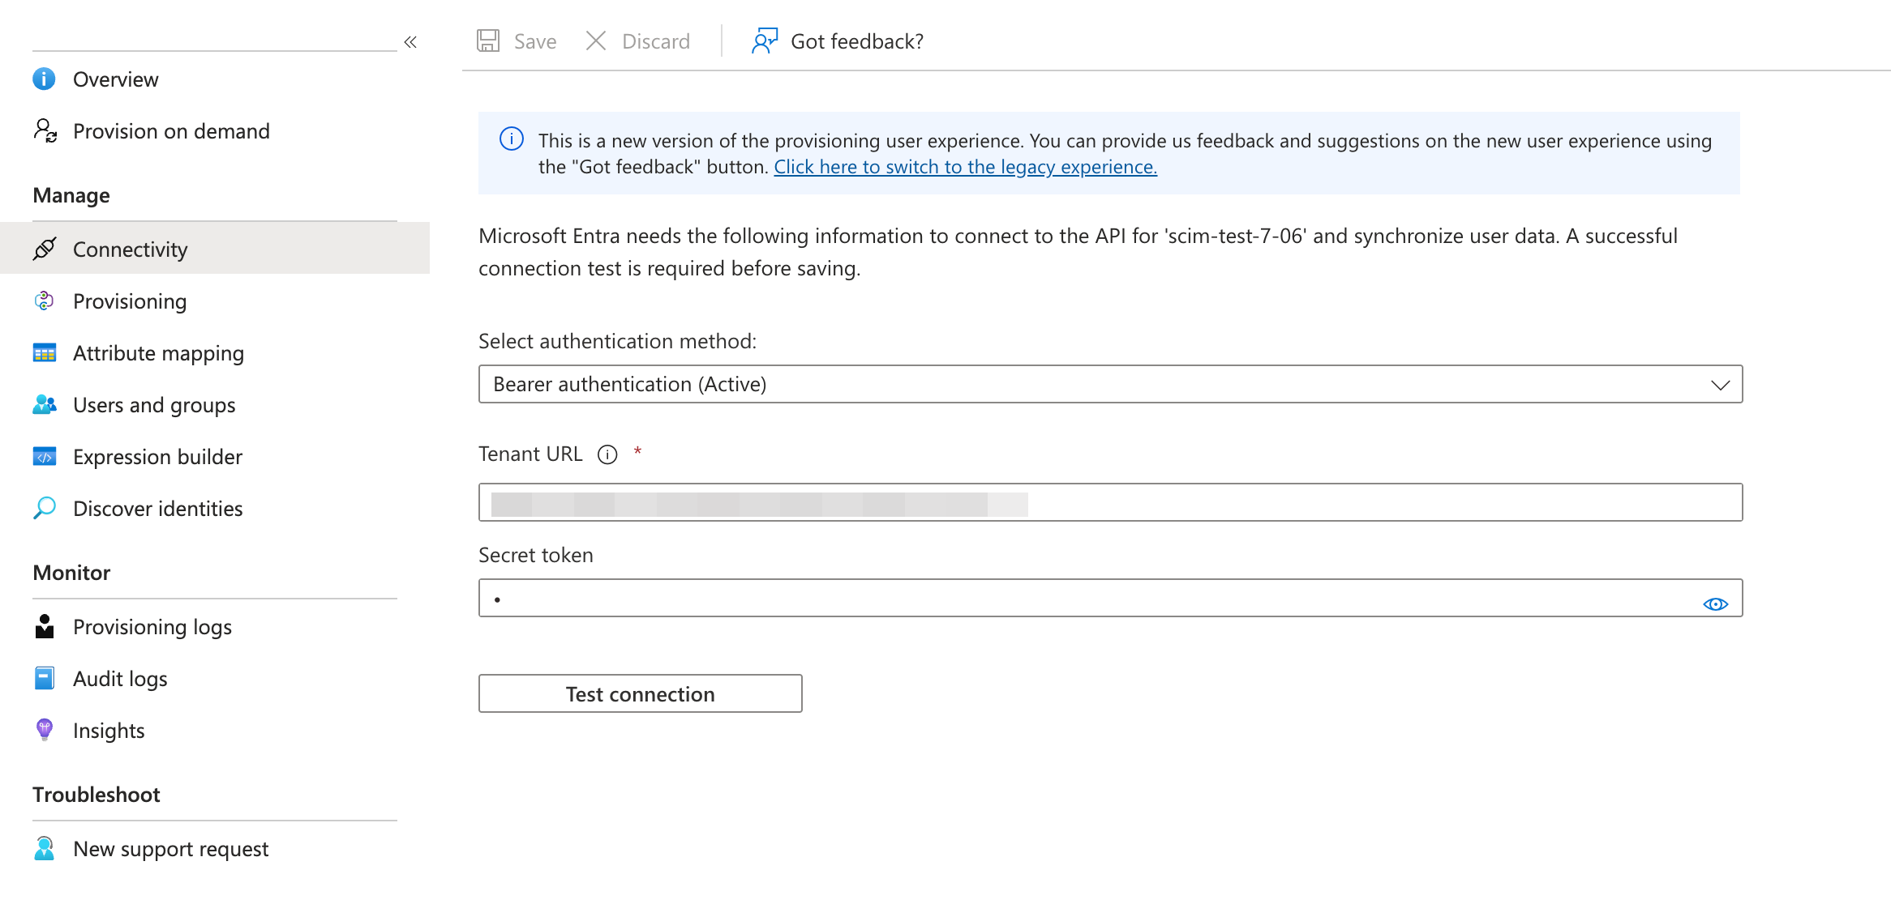Viewport: 1891px width, 904px height.
Task: Focus the Tenant URL input field
Action: (x=1110, y=502)
